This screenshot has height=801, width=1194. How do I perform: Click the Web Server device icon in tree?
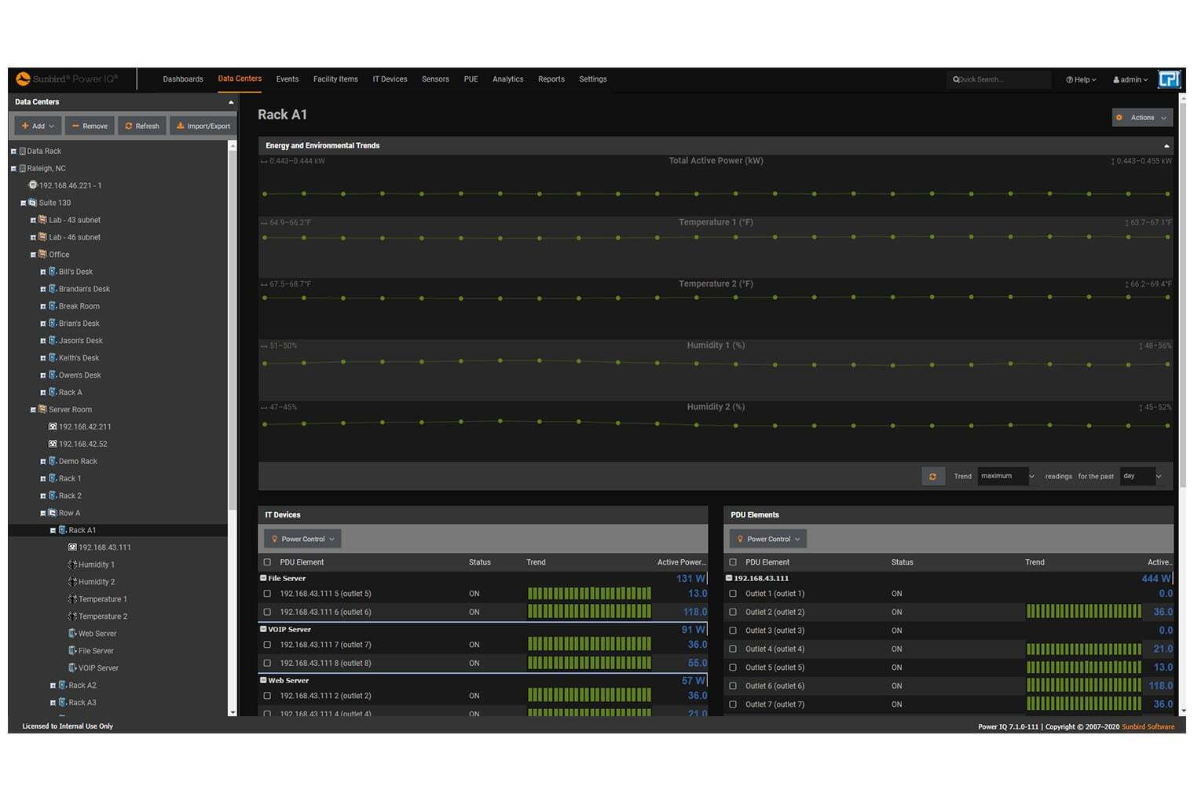73,634
